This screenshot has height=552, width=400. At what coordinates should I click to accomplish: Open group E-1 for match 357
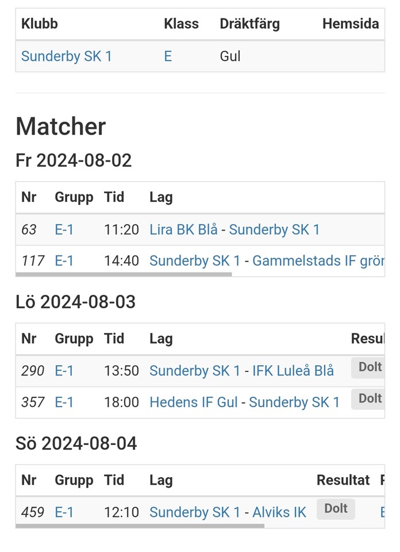pos(64,402)
